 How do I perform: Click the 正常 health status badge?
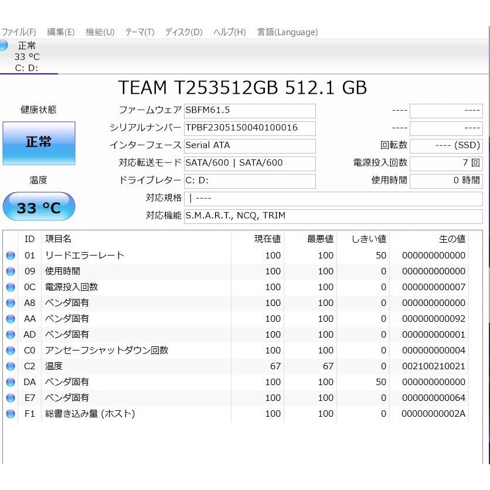coord(39,142)
